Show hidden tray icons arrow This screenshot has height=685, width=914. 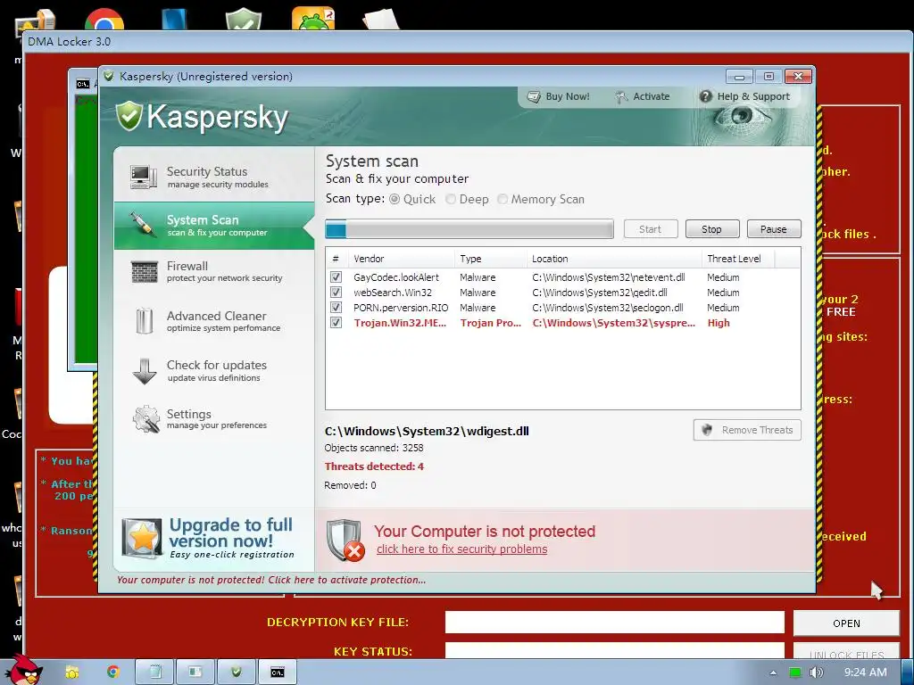(x=773, y=673)
